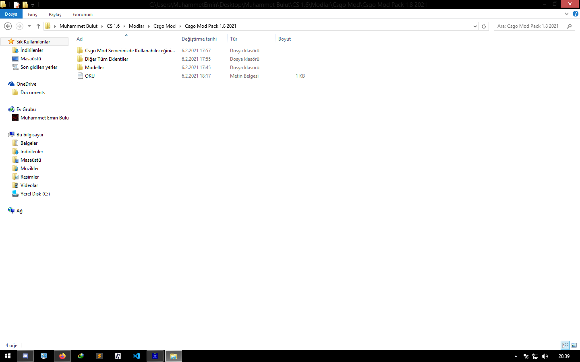Go up one folder level

(x=38, y=26)
